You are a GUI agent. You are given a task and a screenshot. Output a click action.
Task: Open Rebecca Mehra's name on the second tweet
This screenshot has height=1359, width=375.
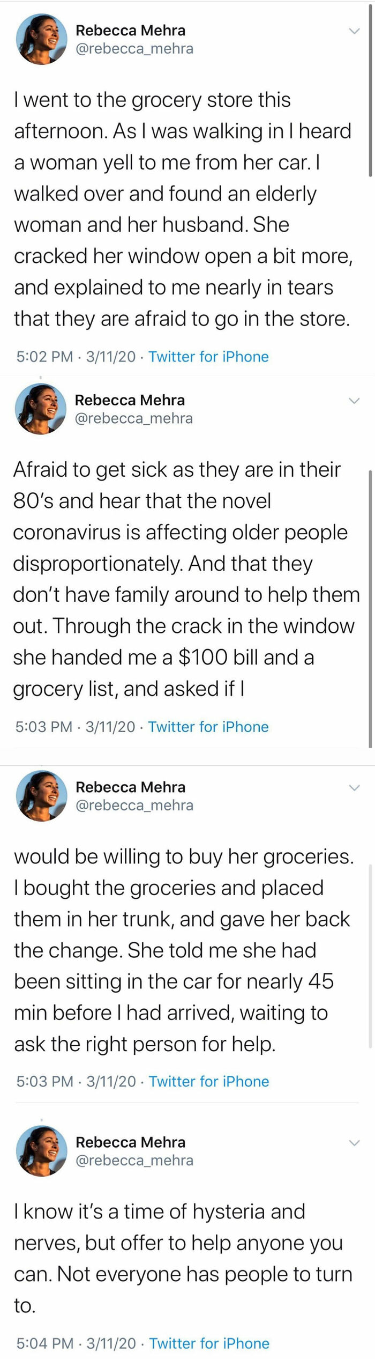point(130,400)
